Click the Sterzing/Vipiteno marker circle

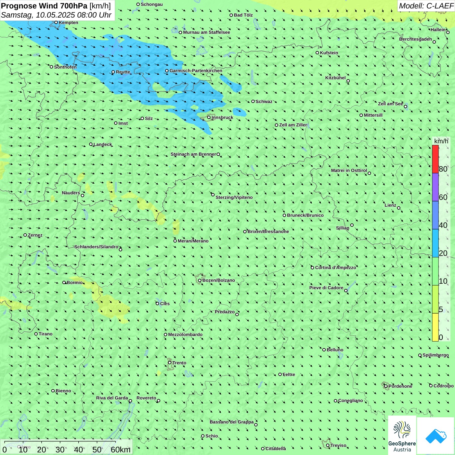point(213,195)
